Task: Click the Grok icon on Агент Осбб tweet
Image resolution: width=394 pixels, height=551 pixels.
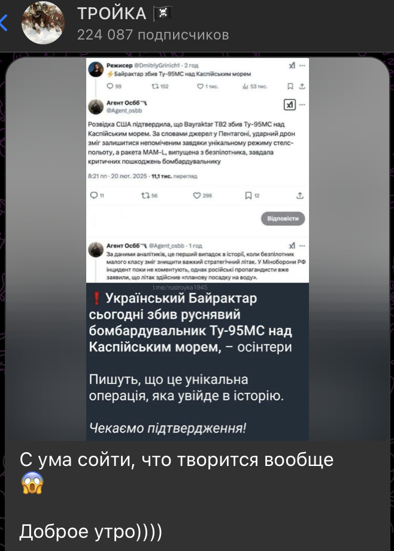Action: [x=290, y=105]
